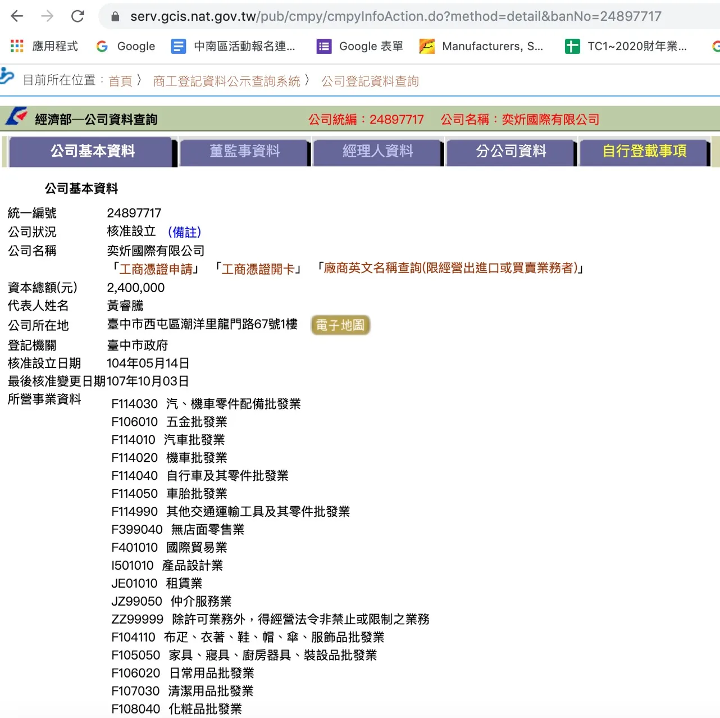720x718 pixels.
Task: Open the Manufacturers bookmark
Action: point(482,46)
